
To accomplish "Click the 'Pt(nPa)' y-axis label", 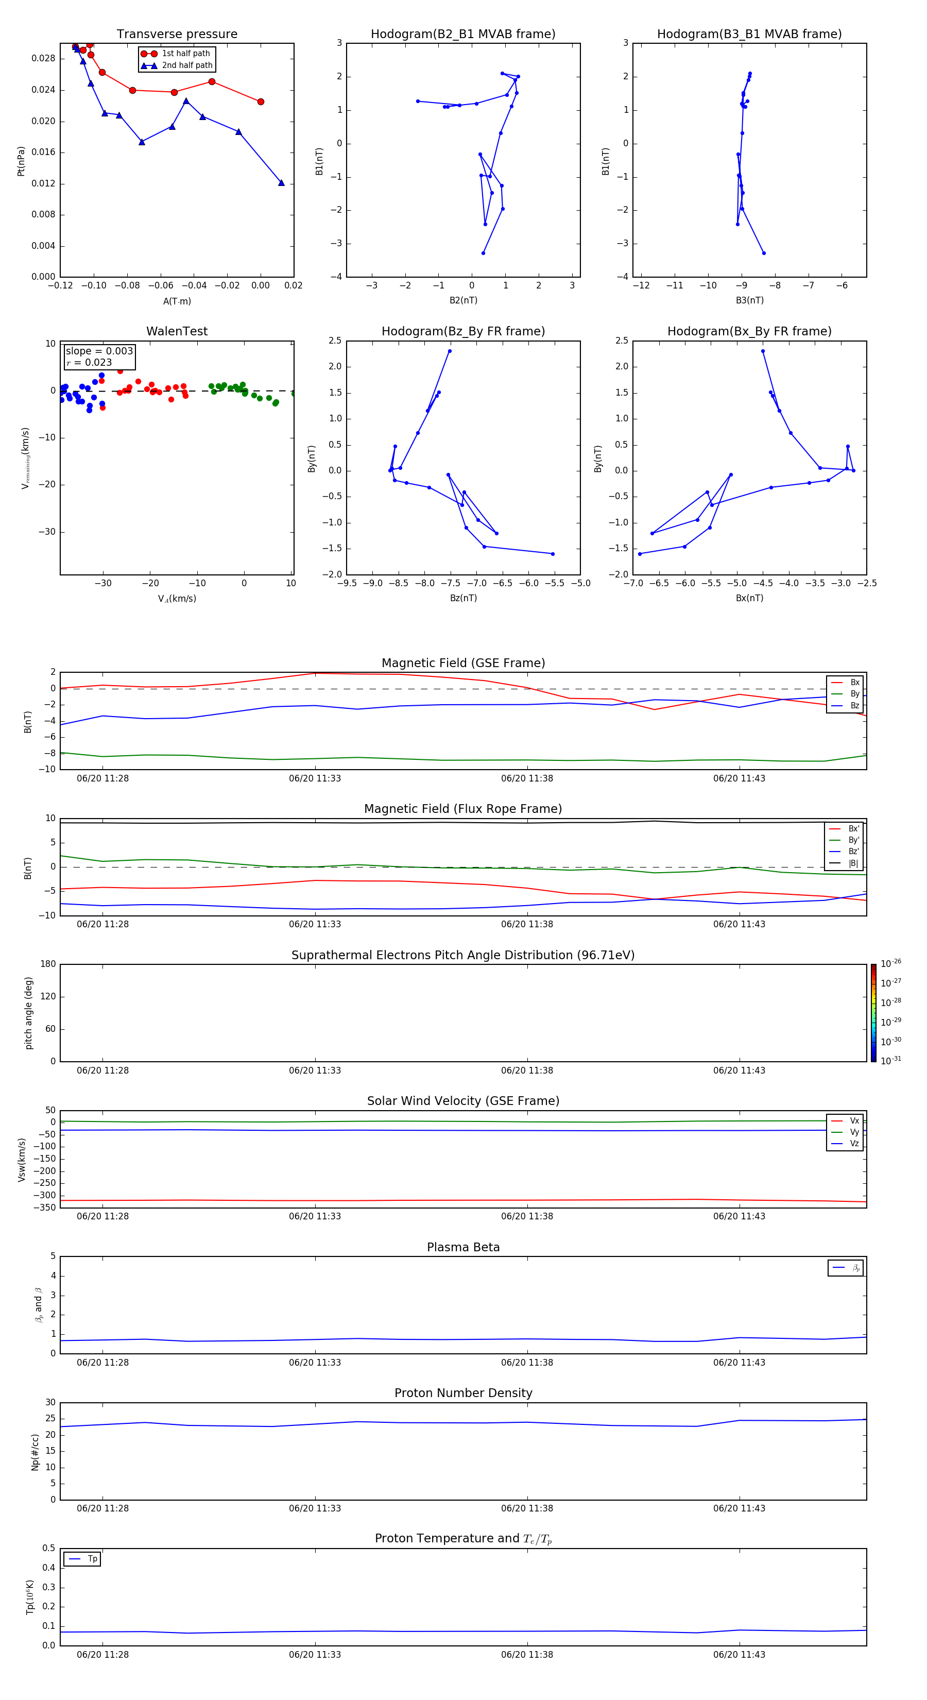I will pos(21,160).
